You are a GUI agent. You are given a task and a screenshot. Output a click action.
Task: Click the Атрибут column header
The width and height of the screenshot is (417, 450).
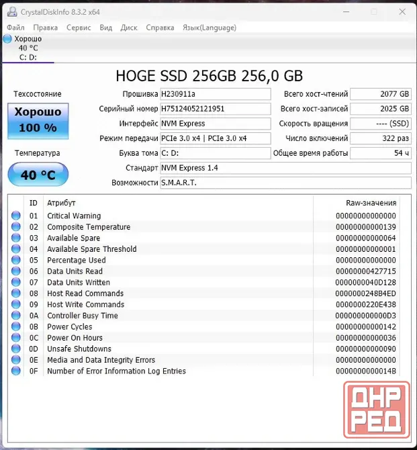tap(178, 203)
